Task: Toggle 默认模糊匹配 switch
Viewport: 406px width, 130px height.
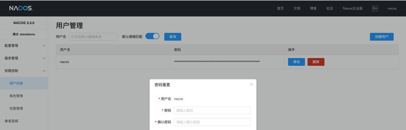Action: point(152,36)
